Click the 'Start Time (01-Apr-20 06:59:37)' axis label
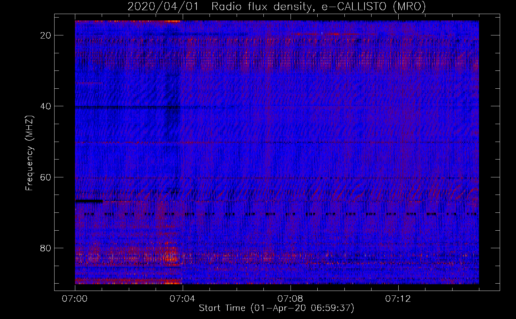The width and height of the screenshot is (516, 319). pos(277,308)
